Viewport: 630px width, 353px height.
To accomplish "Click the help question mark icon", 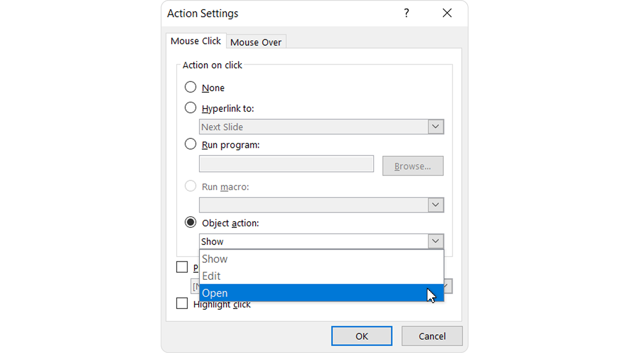I will (x=406, y=13).
